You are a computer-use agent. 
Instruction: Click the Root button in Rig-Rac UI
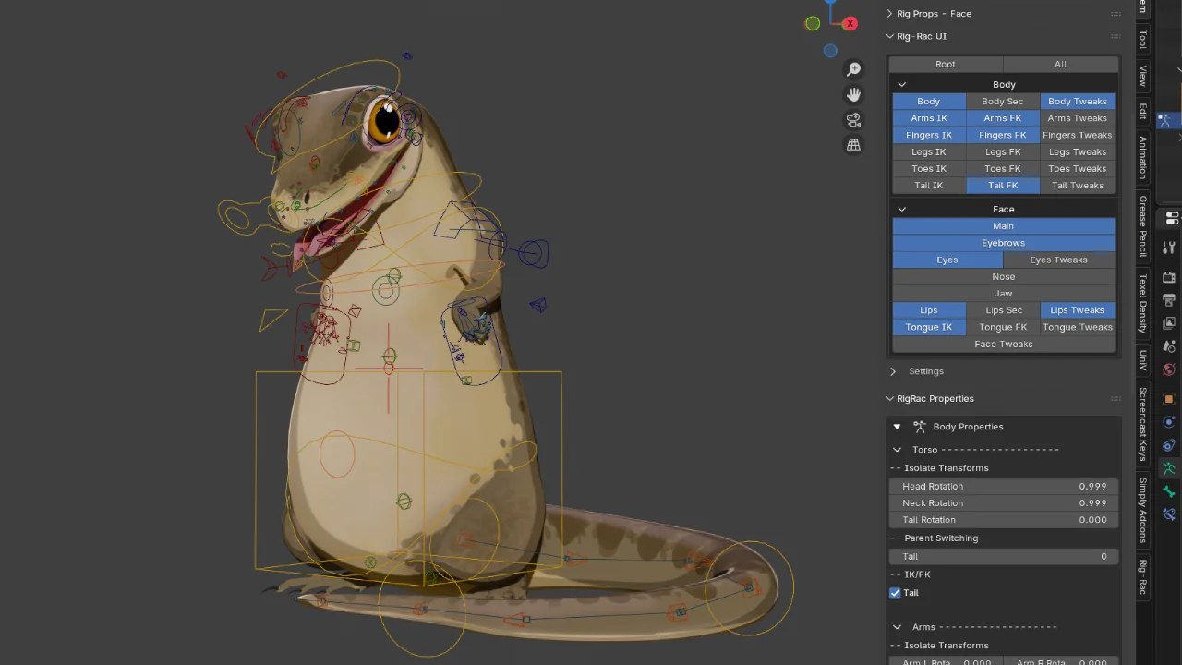coord(945,64)
